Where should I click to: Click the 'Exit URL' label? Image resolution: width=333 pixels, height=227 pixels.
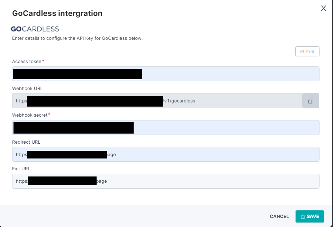point(21,169)
